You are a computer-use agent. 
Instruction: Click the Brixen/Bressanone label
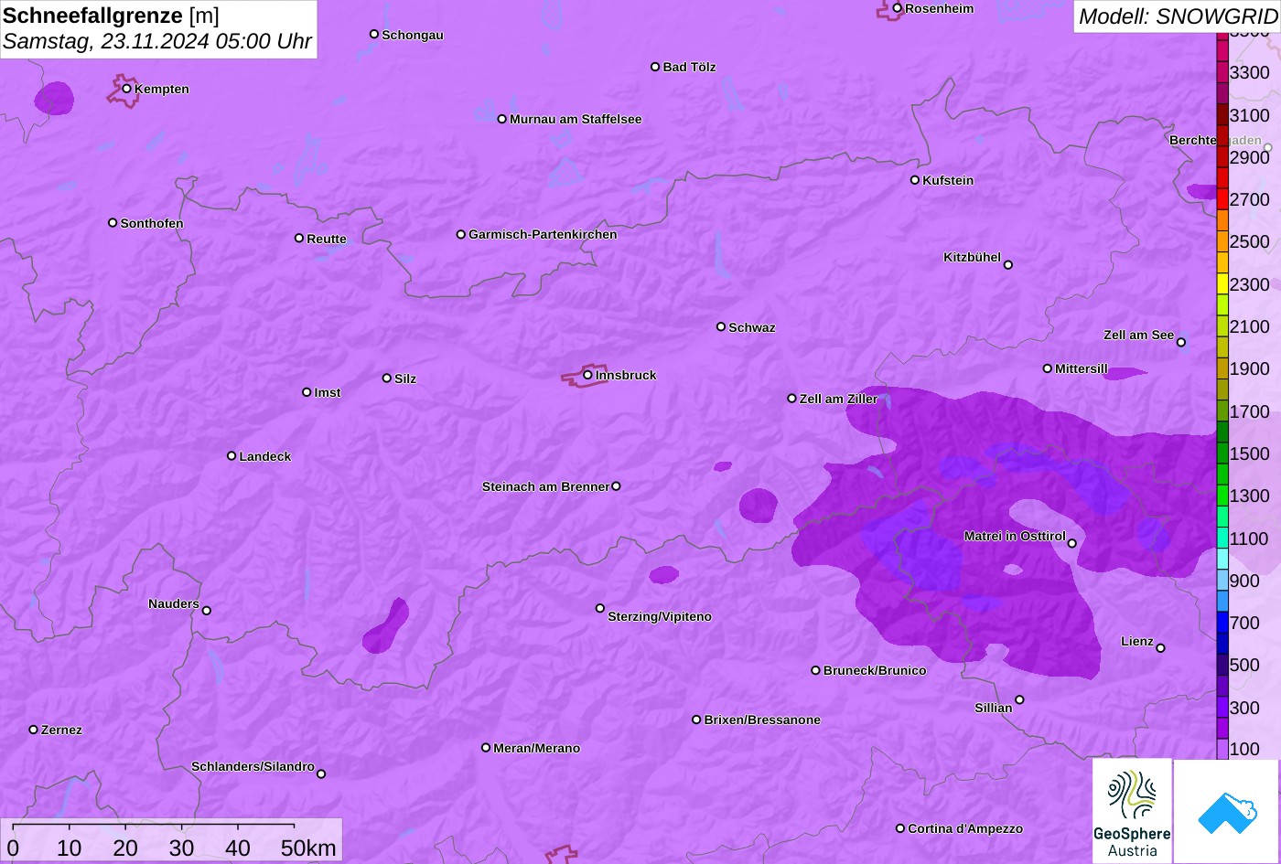point(762,720)
